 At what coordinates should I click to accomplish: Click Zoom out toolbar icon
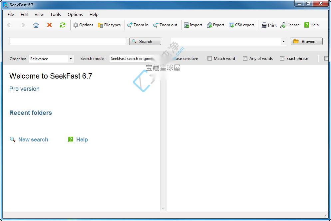click(165, 25)
